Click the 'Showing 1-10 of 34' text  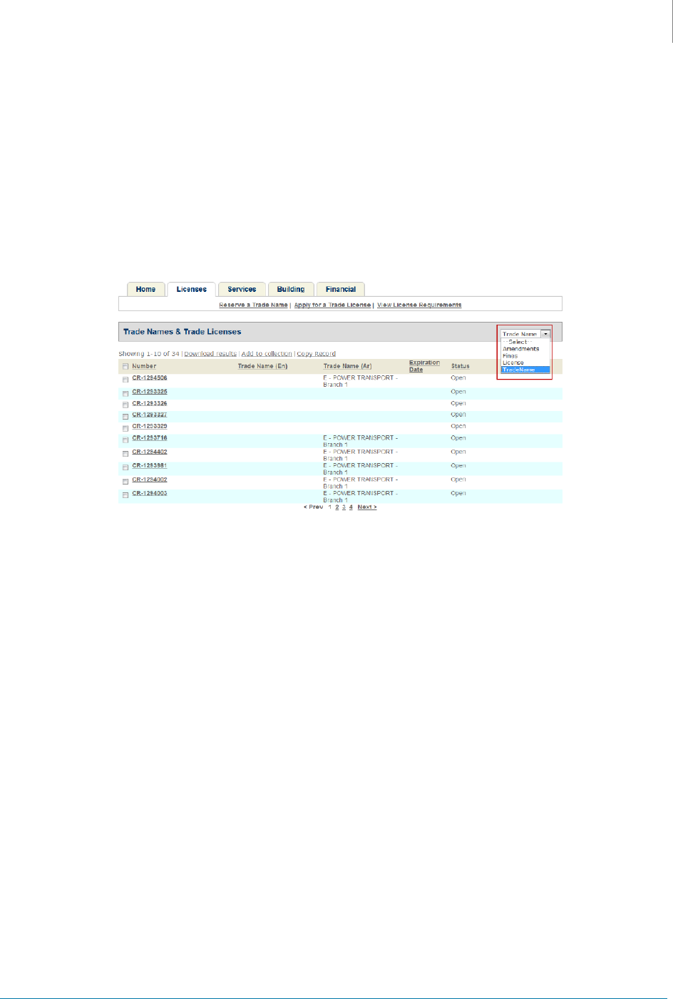pos(149,354)
